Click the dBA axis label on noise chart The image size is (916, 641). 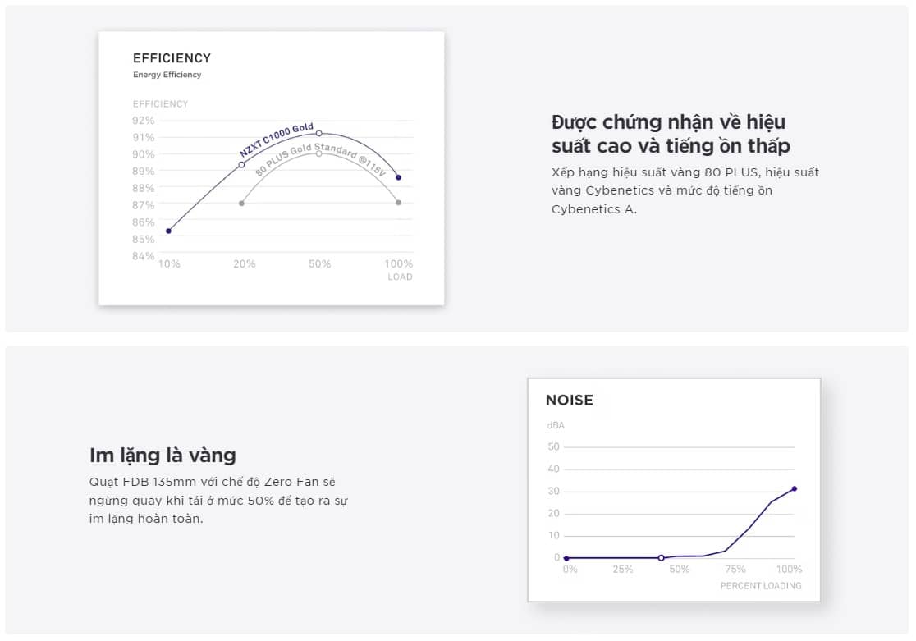(x=556, y=426)
